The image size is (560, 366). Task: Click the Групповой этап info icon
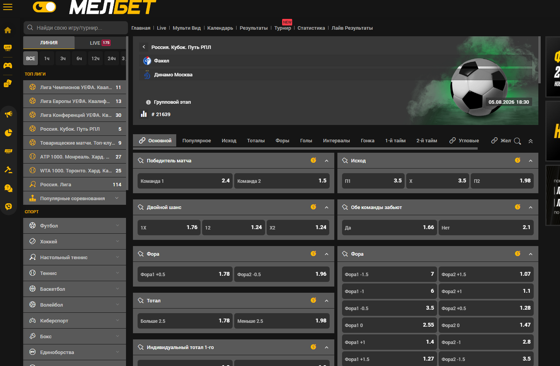click(148, 102)
